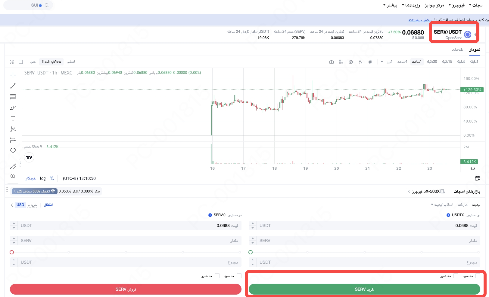Open the chart gauge settings icon
489x297 pixels.
[351, 62]
